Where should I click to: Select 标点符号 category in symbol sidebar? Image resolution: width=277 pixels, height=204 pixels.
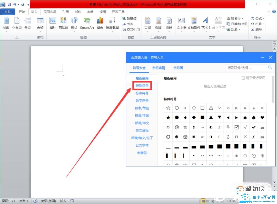142,93
